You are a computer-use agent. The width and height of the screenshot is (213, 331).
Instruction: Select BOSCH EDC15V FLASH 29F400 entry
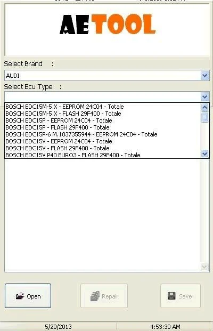tap(58, 148)
